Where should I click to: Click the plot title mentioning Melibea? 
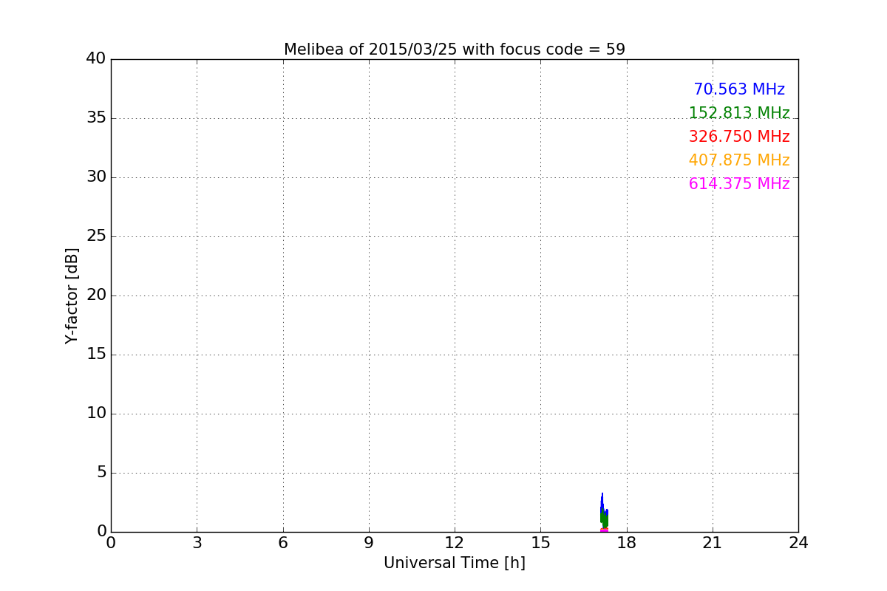click(x=455, y=49)
